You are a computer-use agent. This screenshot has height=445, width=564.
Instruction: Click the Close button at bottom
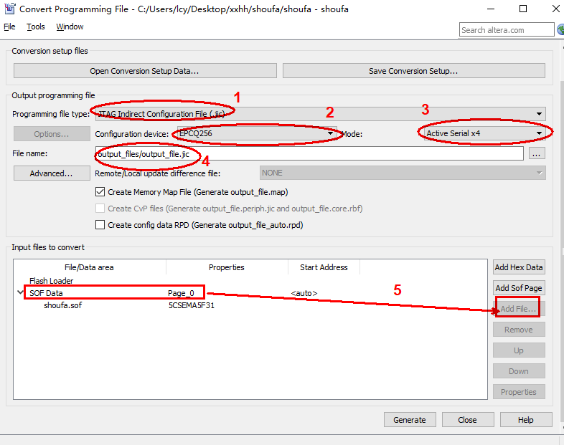pos(468,419)
